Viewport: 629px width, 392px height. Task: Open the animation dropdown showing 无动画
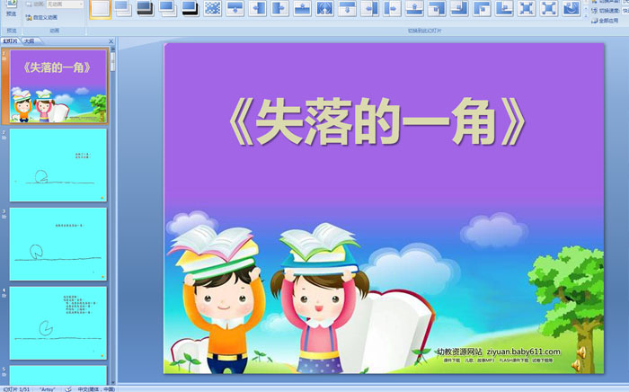click(66, 4)
